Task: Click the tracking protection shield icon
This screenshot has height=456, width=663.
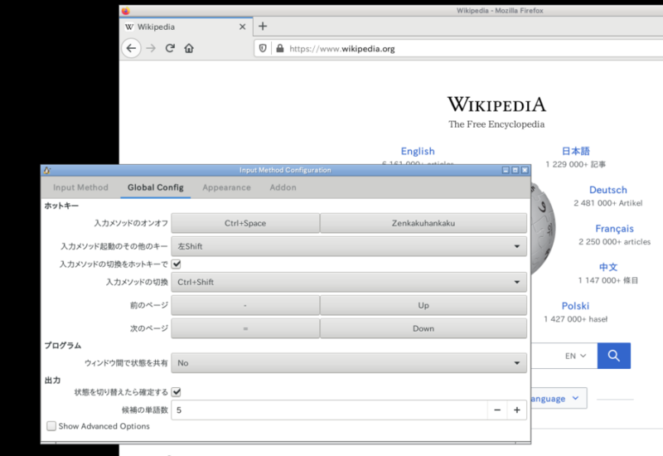Action: click(263, 48)
